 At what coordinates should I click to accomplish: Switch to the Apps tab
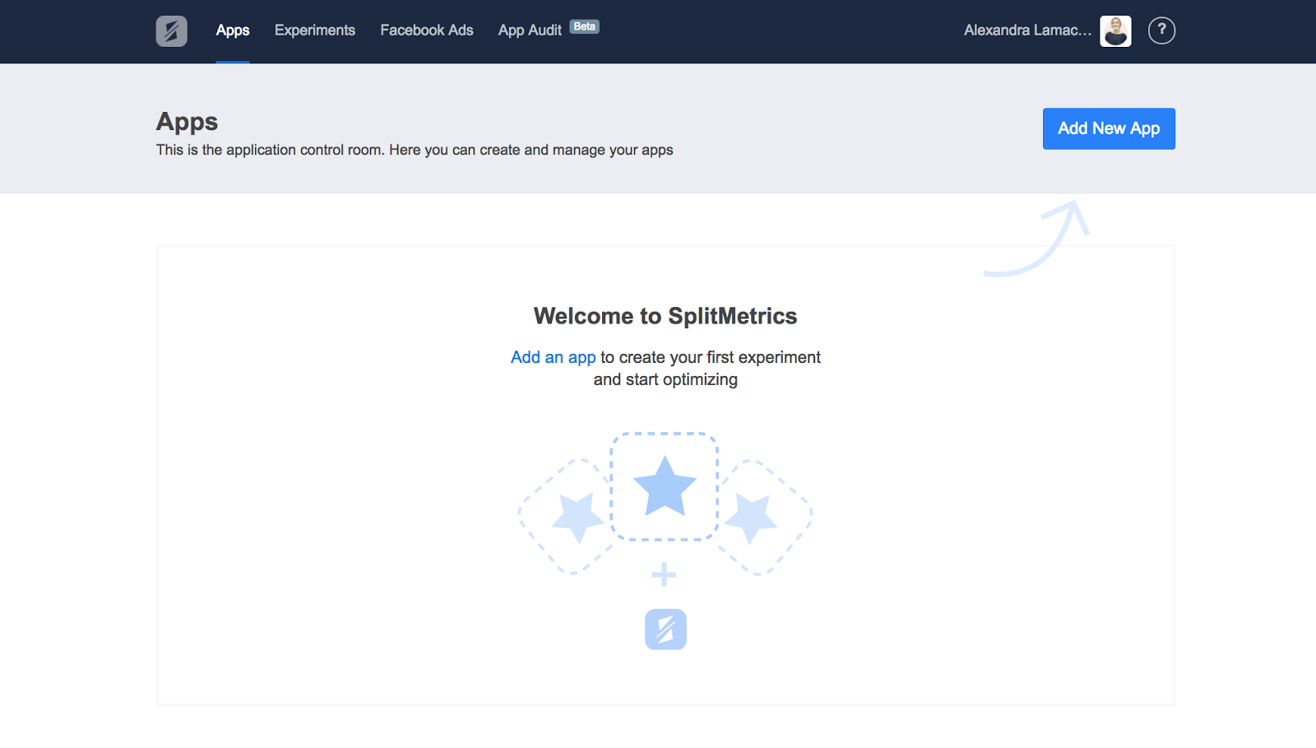[233, 30]
